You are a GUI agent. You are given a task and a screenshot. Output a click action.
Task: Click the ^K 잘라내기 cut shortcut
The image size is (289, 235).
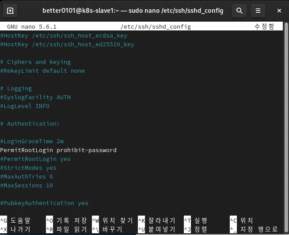(157, 220)
